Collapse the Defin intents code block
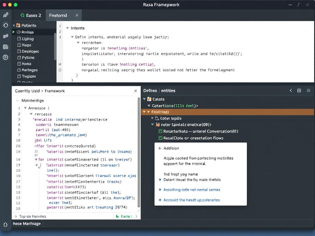Screen dimensions: 315x236 (x=72, y=37)
